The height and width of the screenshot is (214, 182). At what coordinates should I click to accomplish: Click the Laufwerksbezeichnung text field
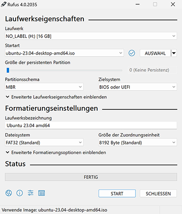tap(91, 126)
